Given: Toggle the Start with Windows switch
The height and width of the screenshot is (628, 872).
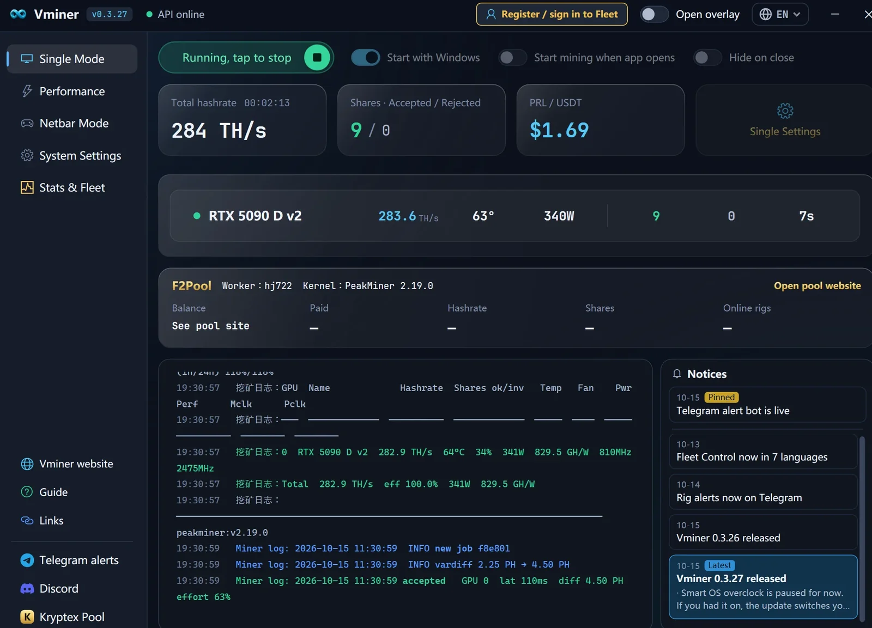Looking at the screenshot, I should (365, 58).
